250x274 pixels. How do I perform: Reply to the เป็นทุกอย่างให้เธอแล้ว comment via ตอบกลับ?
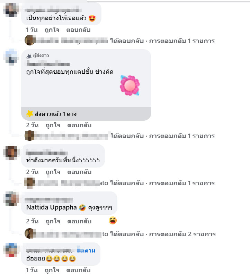pyautogui.click(x=78, y=30)
